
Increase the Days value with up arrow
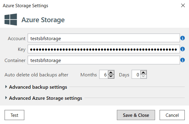coord(143,73)
